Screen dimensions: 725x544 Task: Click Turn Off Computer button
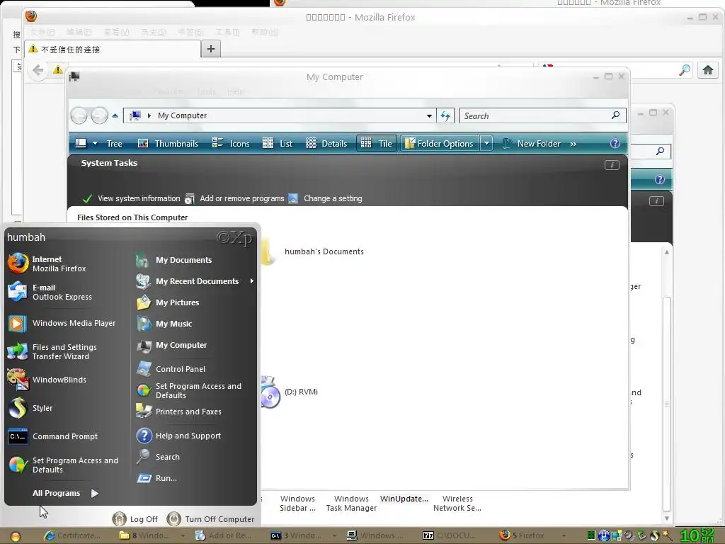(x=211, y=519)
